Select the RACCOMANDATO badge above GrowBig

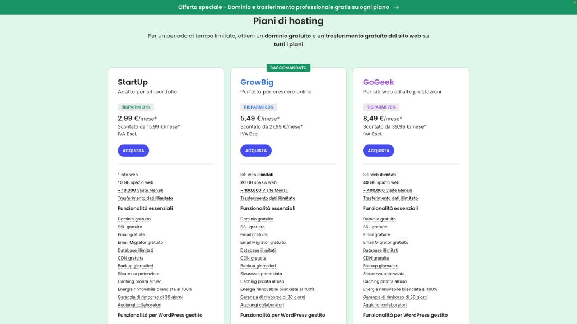tap(288, 67)
